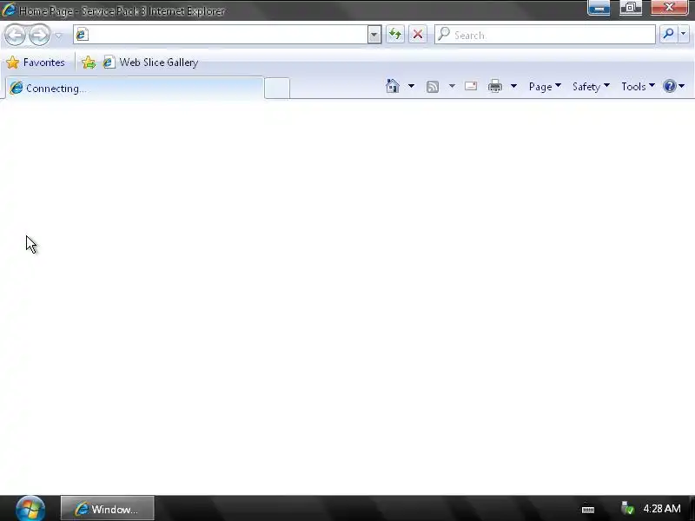
Task: Click inside the address bar
Action: pos(227,35)
